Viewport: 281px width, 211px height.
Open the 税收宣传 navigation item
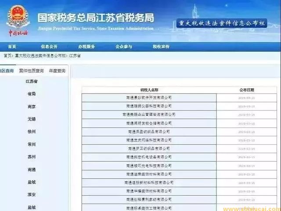[x=161, y=47]
